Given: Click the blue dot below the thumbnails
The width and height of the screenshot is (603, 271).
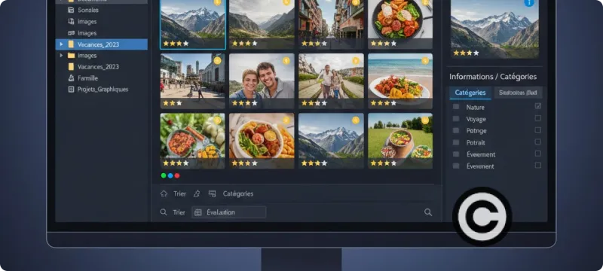Looking at the screenshot, I should tap(170, 175).
